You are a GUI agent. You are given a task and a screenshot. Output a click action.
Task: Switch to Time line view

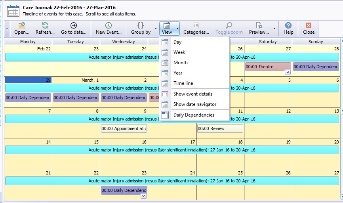195,83
